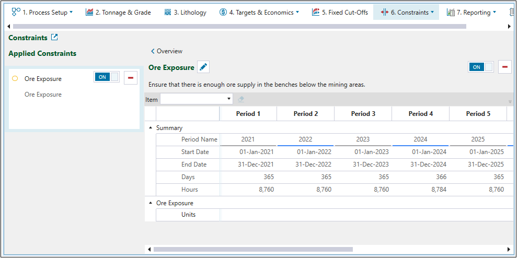Toggle the ON switch in the Ore Exposure header
Screen dimensions: 518x259
[x=481, y=67]
